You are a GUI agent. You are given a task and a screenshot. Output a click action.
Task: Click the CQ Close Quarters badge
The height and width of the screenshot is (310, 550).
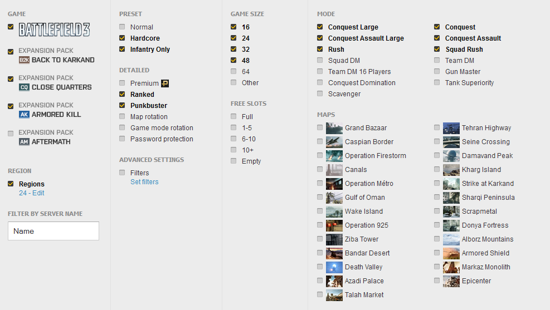pyautogui.click(x=24, y=87)
